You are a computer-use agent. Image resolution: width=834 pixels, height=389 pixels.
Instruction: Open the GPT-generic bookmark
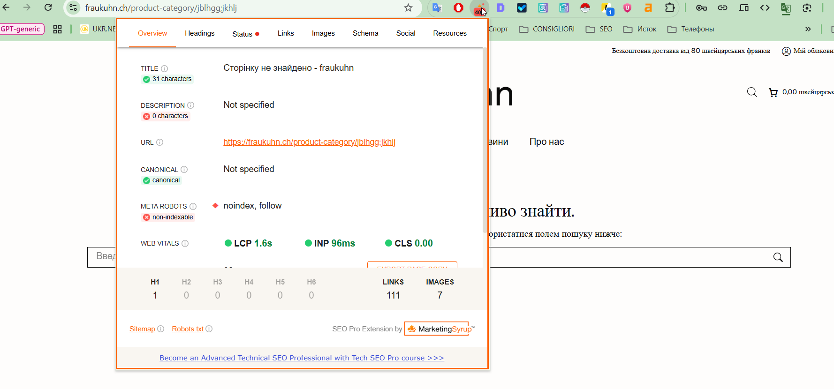(22, 29)
